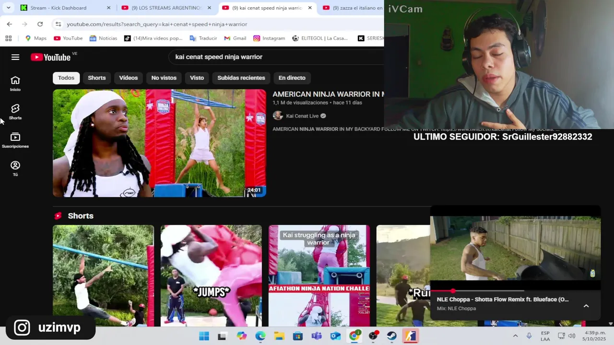Click the microphone icon in system tray

coord(529,336)
